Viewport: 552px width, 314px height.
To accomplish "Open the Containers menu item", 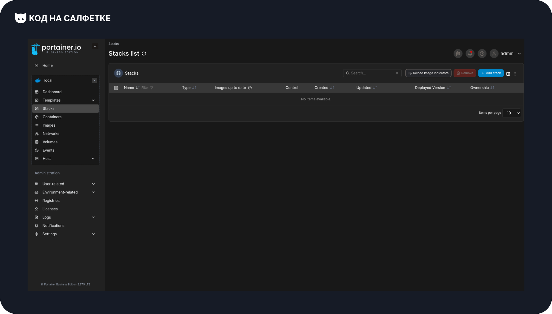I will tap(65, 117).
